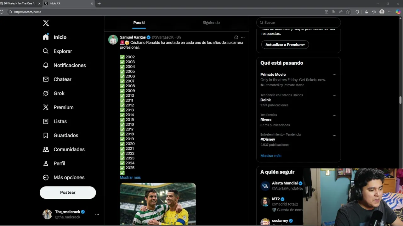Screen dimensions: 403x226
Task: Open Más opciones circle icon
Action: pyautogui.click(x=46, y=177)
